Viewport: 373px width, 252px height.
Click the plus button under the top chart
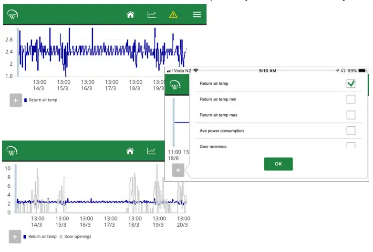tap(16, 100)
